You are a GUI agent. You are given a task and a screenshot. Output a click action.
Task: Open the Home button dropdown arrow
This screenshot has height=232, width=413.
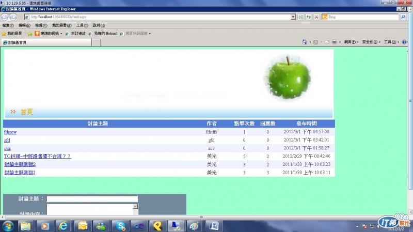(x=310, y=42)
